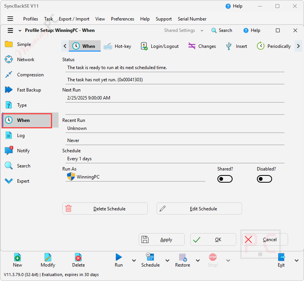Click the Cancel button
This screenshot has width=304, height=281.
pyautogui.click(x=265, y=240)
